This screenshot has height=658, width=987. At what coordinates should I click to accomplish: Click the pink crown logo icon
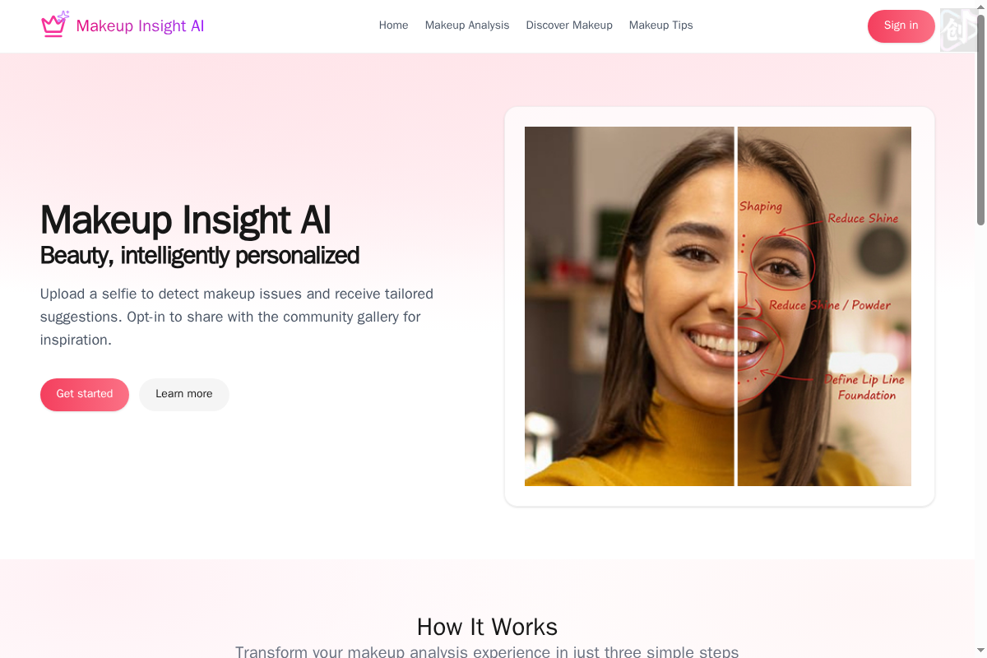pyautogui.click(x=54, y=25)
